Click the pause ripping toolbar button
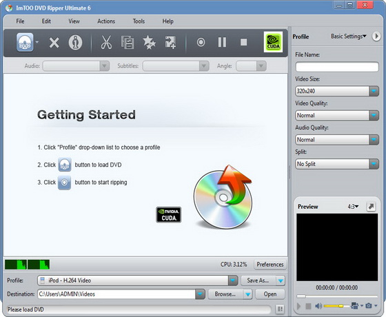 point(222,42)
